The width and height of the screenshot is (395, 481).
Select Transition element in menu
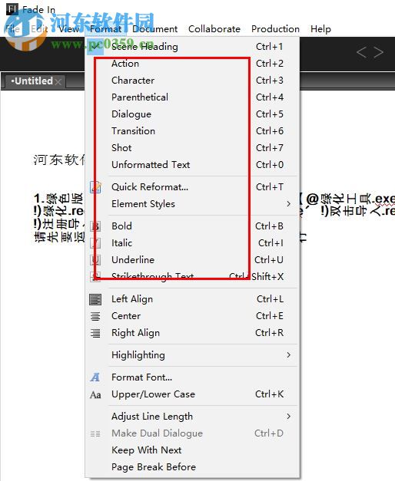click(192, 131)
